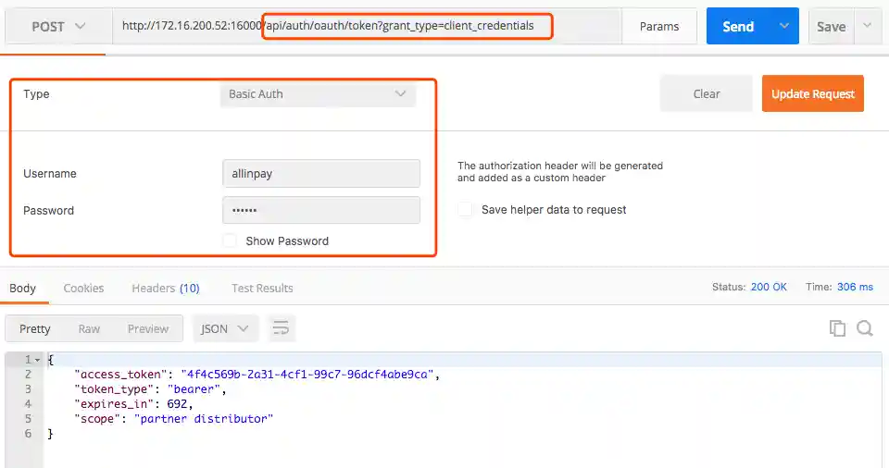Enable the Show Password checkbox
Viewport: 889px width, 468px height.
pos(230,240)
